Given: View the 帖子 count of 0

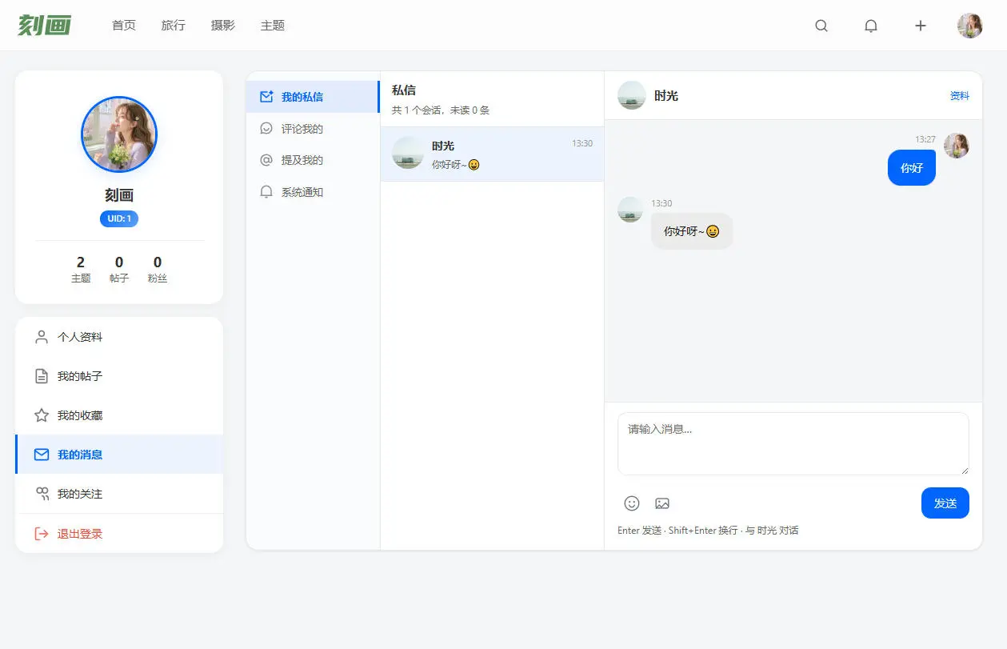Looking at the screenshot, I should click(x=119, y=269).
